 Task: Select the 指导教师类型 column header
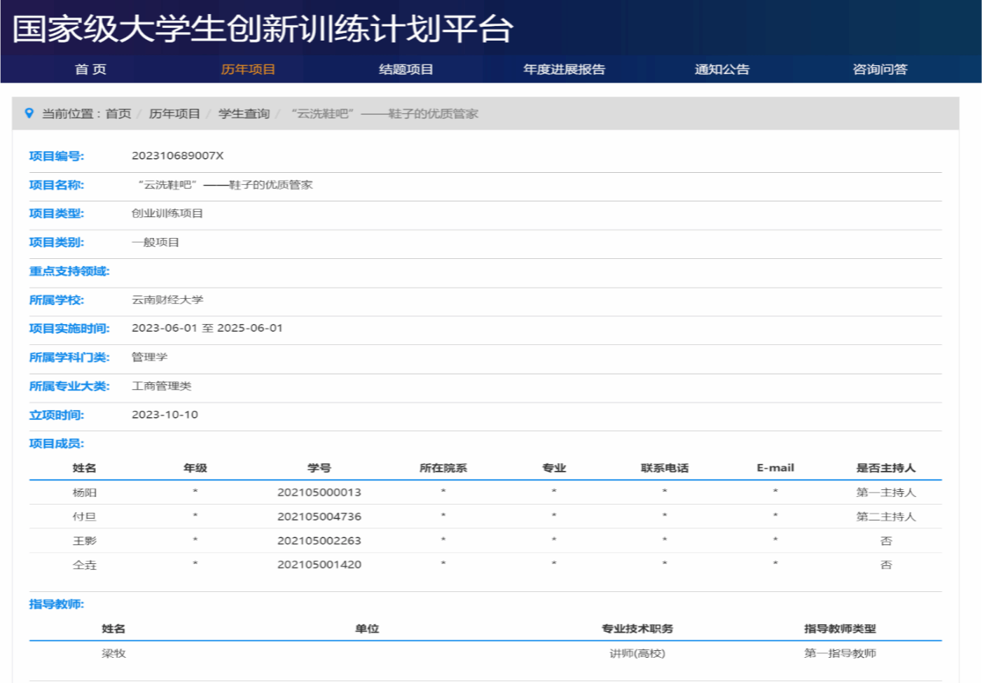[840, 628]
